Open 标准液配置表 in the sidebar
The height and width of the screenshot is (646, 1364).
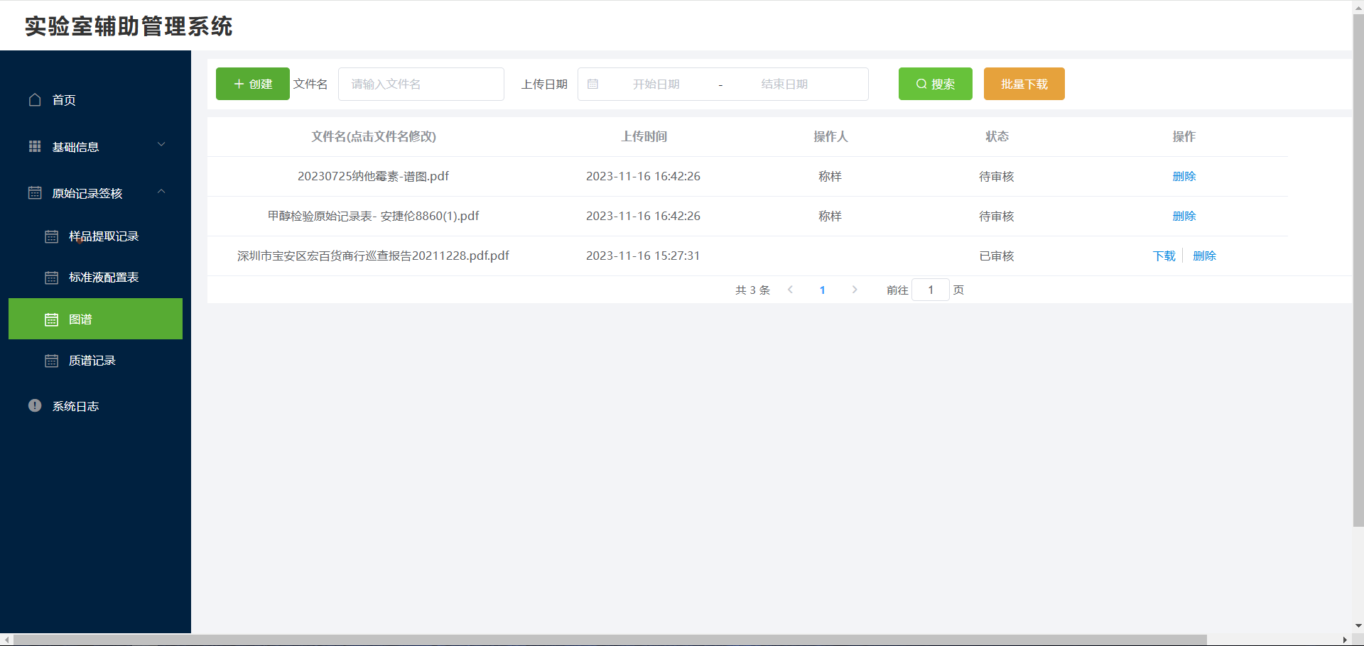95,278
